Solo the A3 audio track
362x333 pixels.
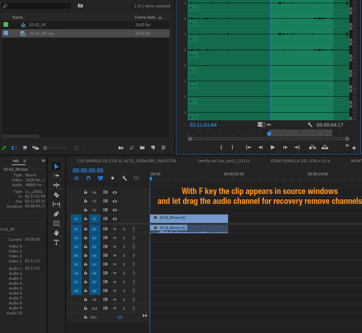tap(124, 247)
